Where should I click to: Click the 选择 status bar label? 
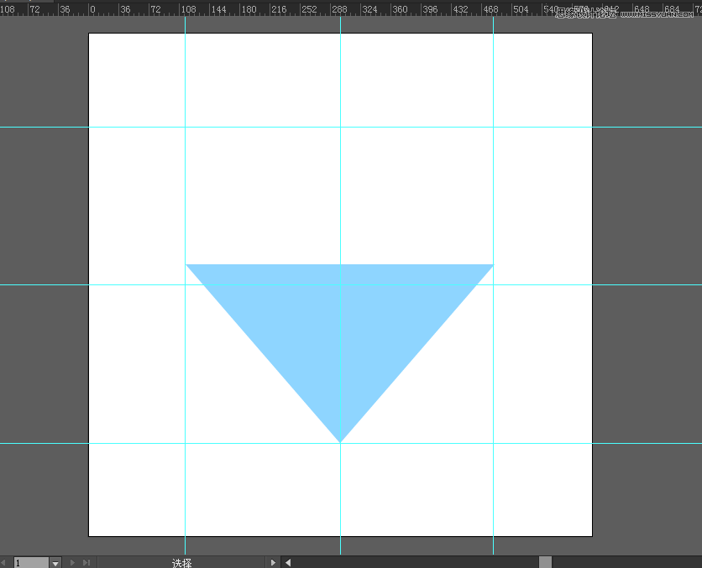181,562
